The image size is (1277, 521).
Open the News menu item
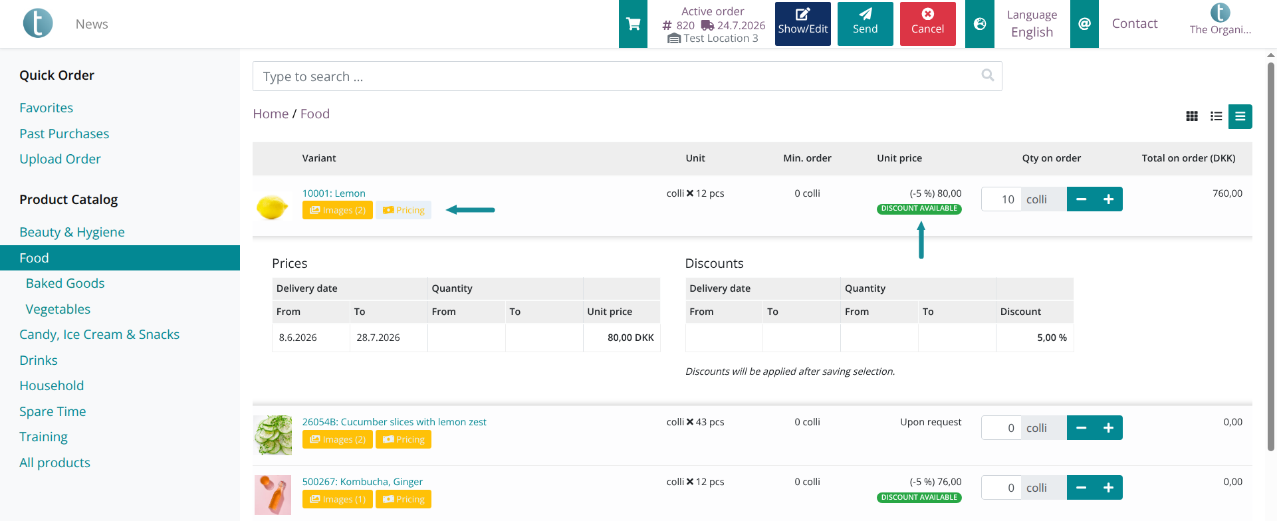pos(92,24)
